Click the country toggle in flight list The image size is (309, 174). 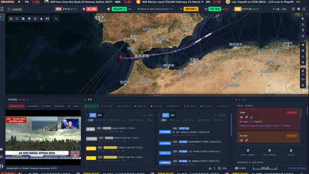point(100,115)
